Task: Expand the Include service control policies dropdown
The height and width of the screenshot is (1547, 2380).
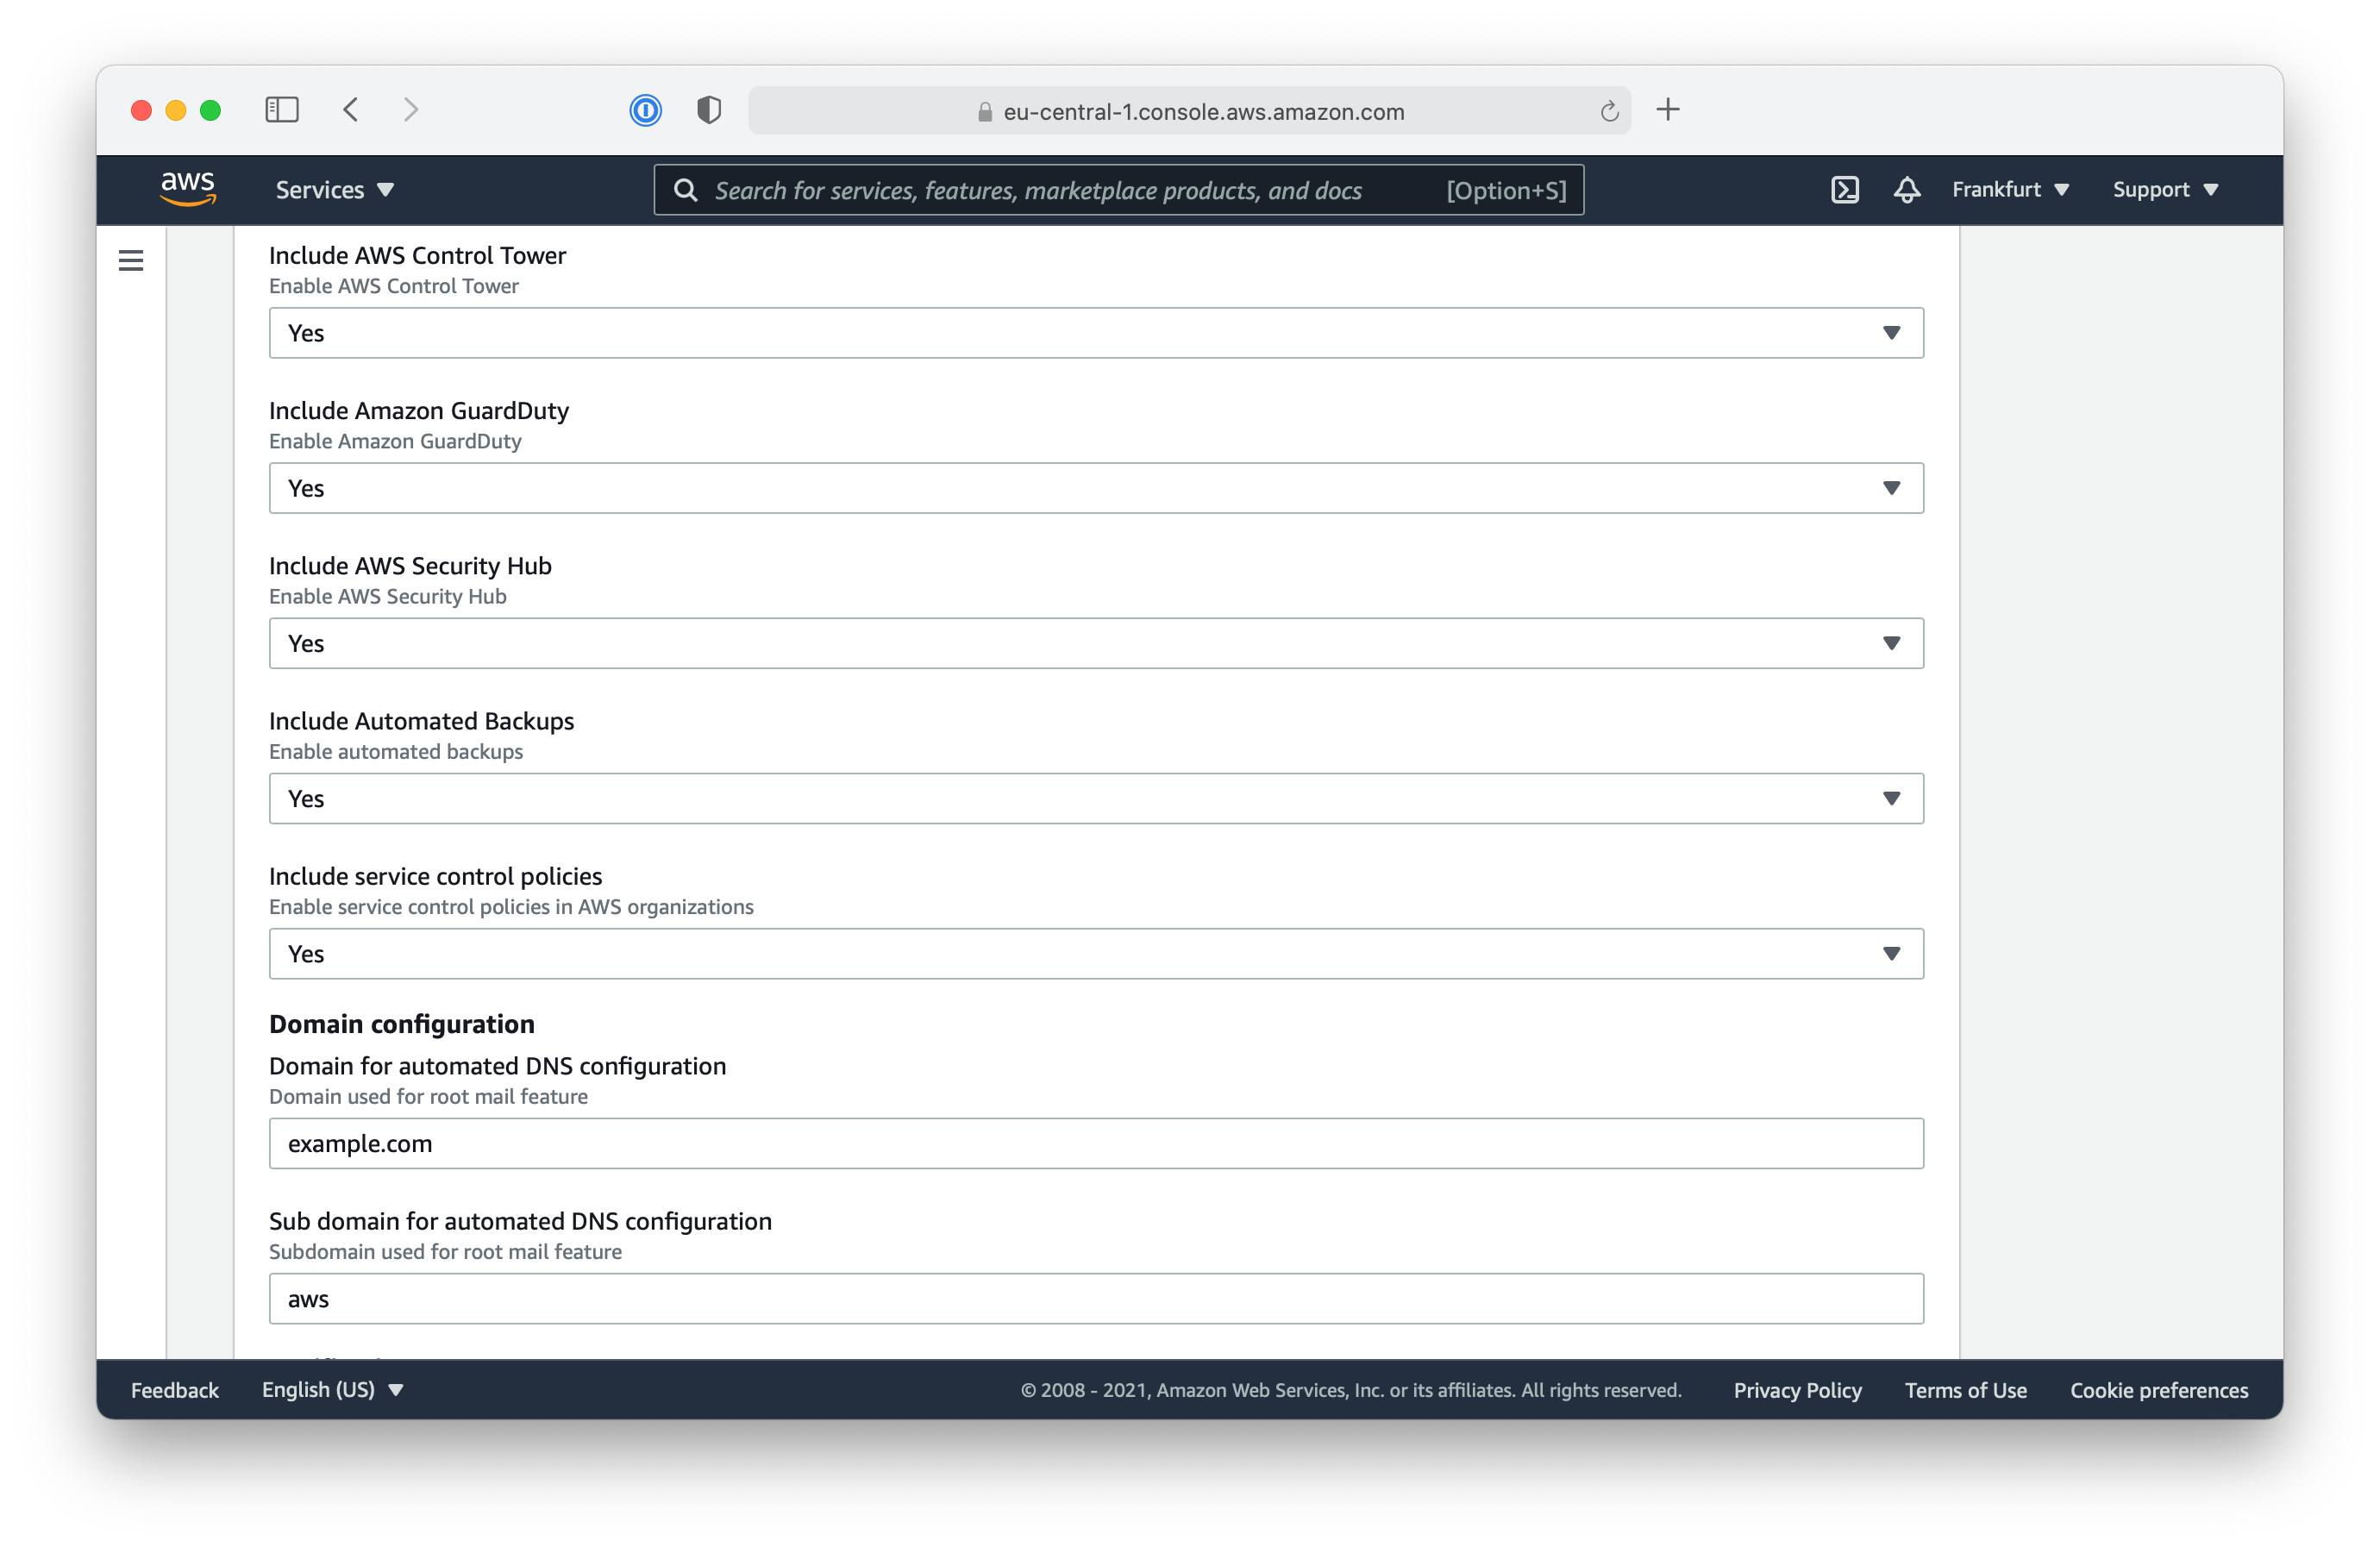Action: click(x=1096, y=953)
